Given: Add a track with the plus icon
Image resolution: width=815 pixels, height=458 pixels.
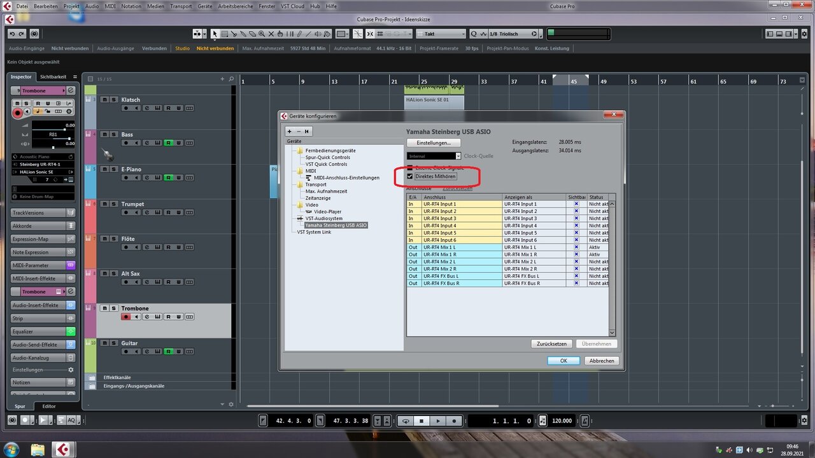Looking at the screenshot, I should click(x=222, y=79).
